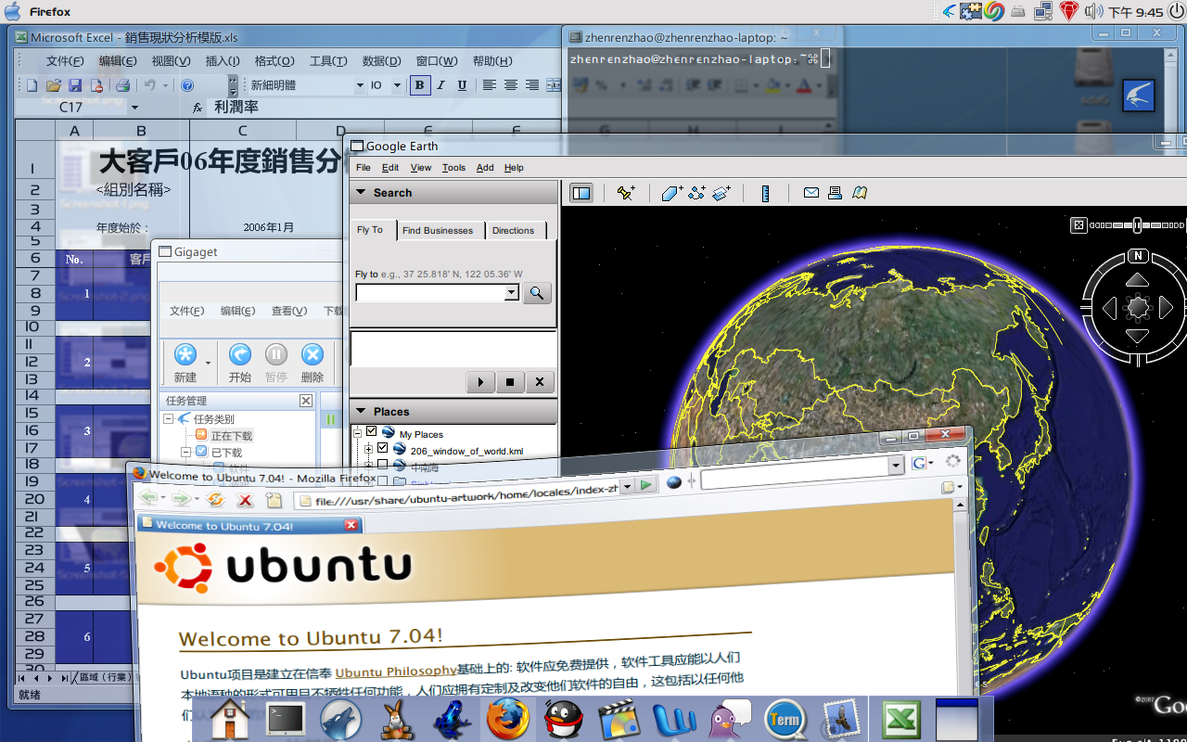Screen dimensions: 1187x742
Task: Click the fx insert function button in Excel
Action: tap(198, 108)
